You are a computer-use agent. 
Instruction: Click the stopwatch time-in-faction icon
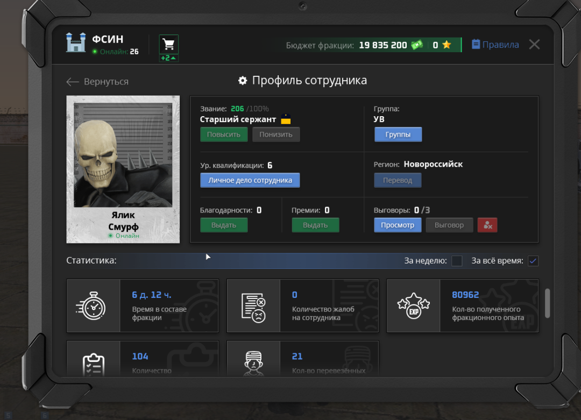click(93, 306)
